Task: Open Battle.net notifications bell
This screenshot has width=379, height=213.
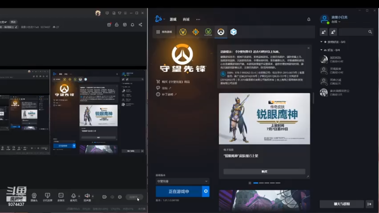Action: click(x=309, y=19)
